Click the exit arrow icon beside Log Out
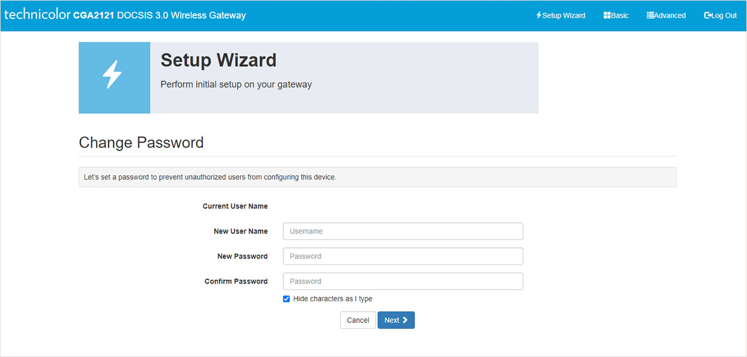Viewport: 747px width, 357px height. click(x=708, y=16)
